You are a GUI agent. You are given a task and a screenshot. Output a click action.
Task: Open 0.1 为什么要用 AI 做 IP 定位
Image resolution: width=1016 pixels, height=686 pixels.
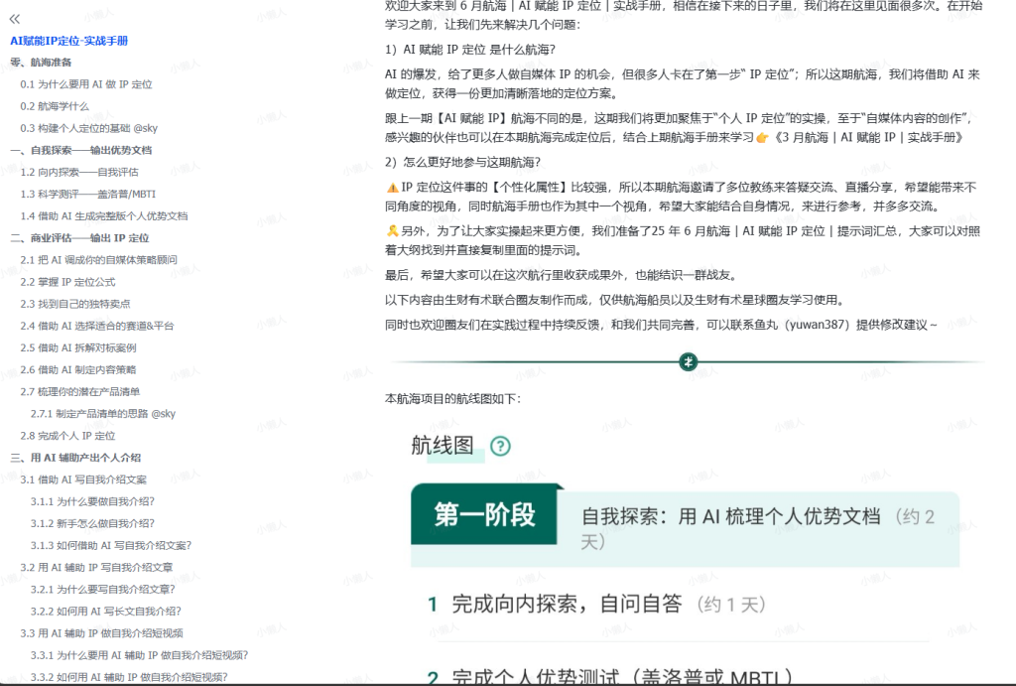click(86, 84)
